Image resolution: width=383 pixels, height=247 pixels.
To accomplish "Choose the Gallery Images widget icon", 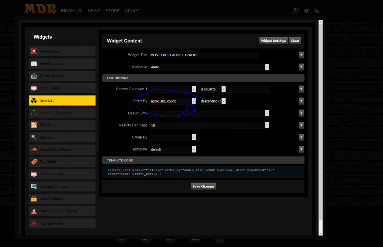I will tap(34, 76).
